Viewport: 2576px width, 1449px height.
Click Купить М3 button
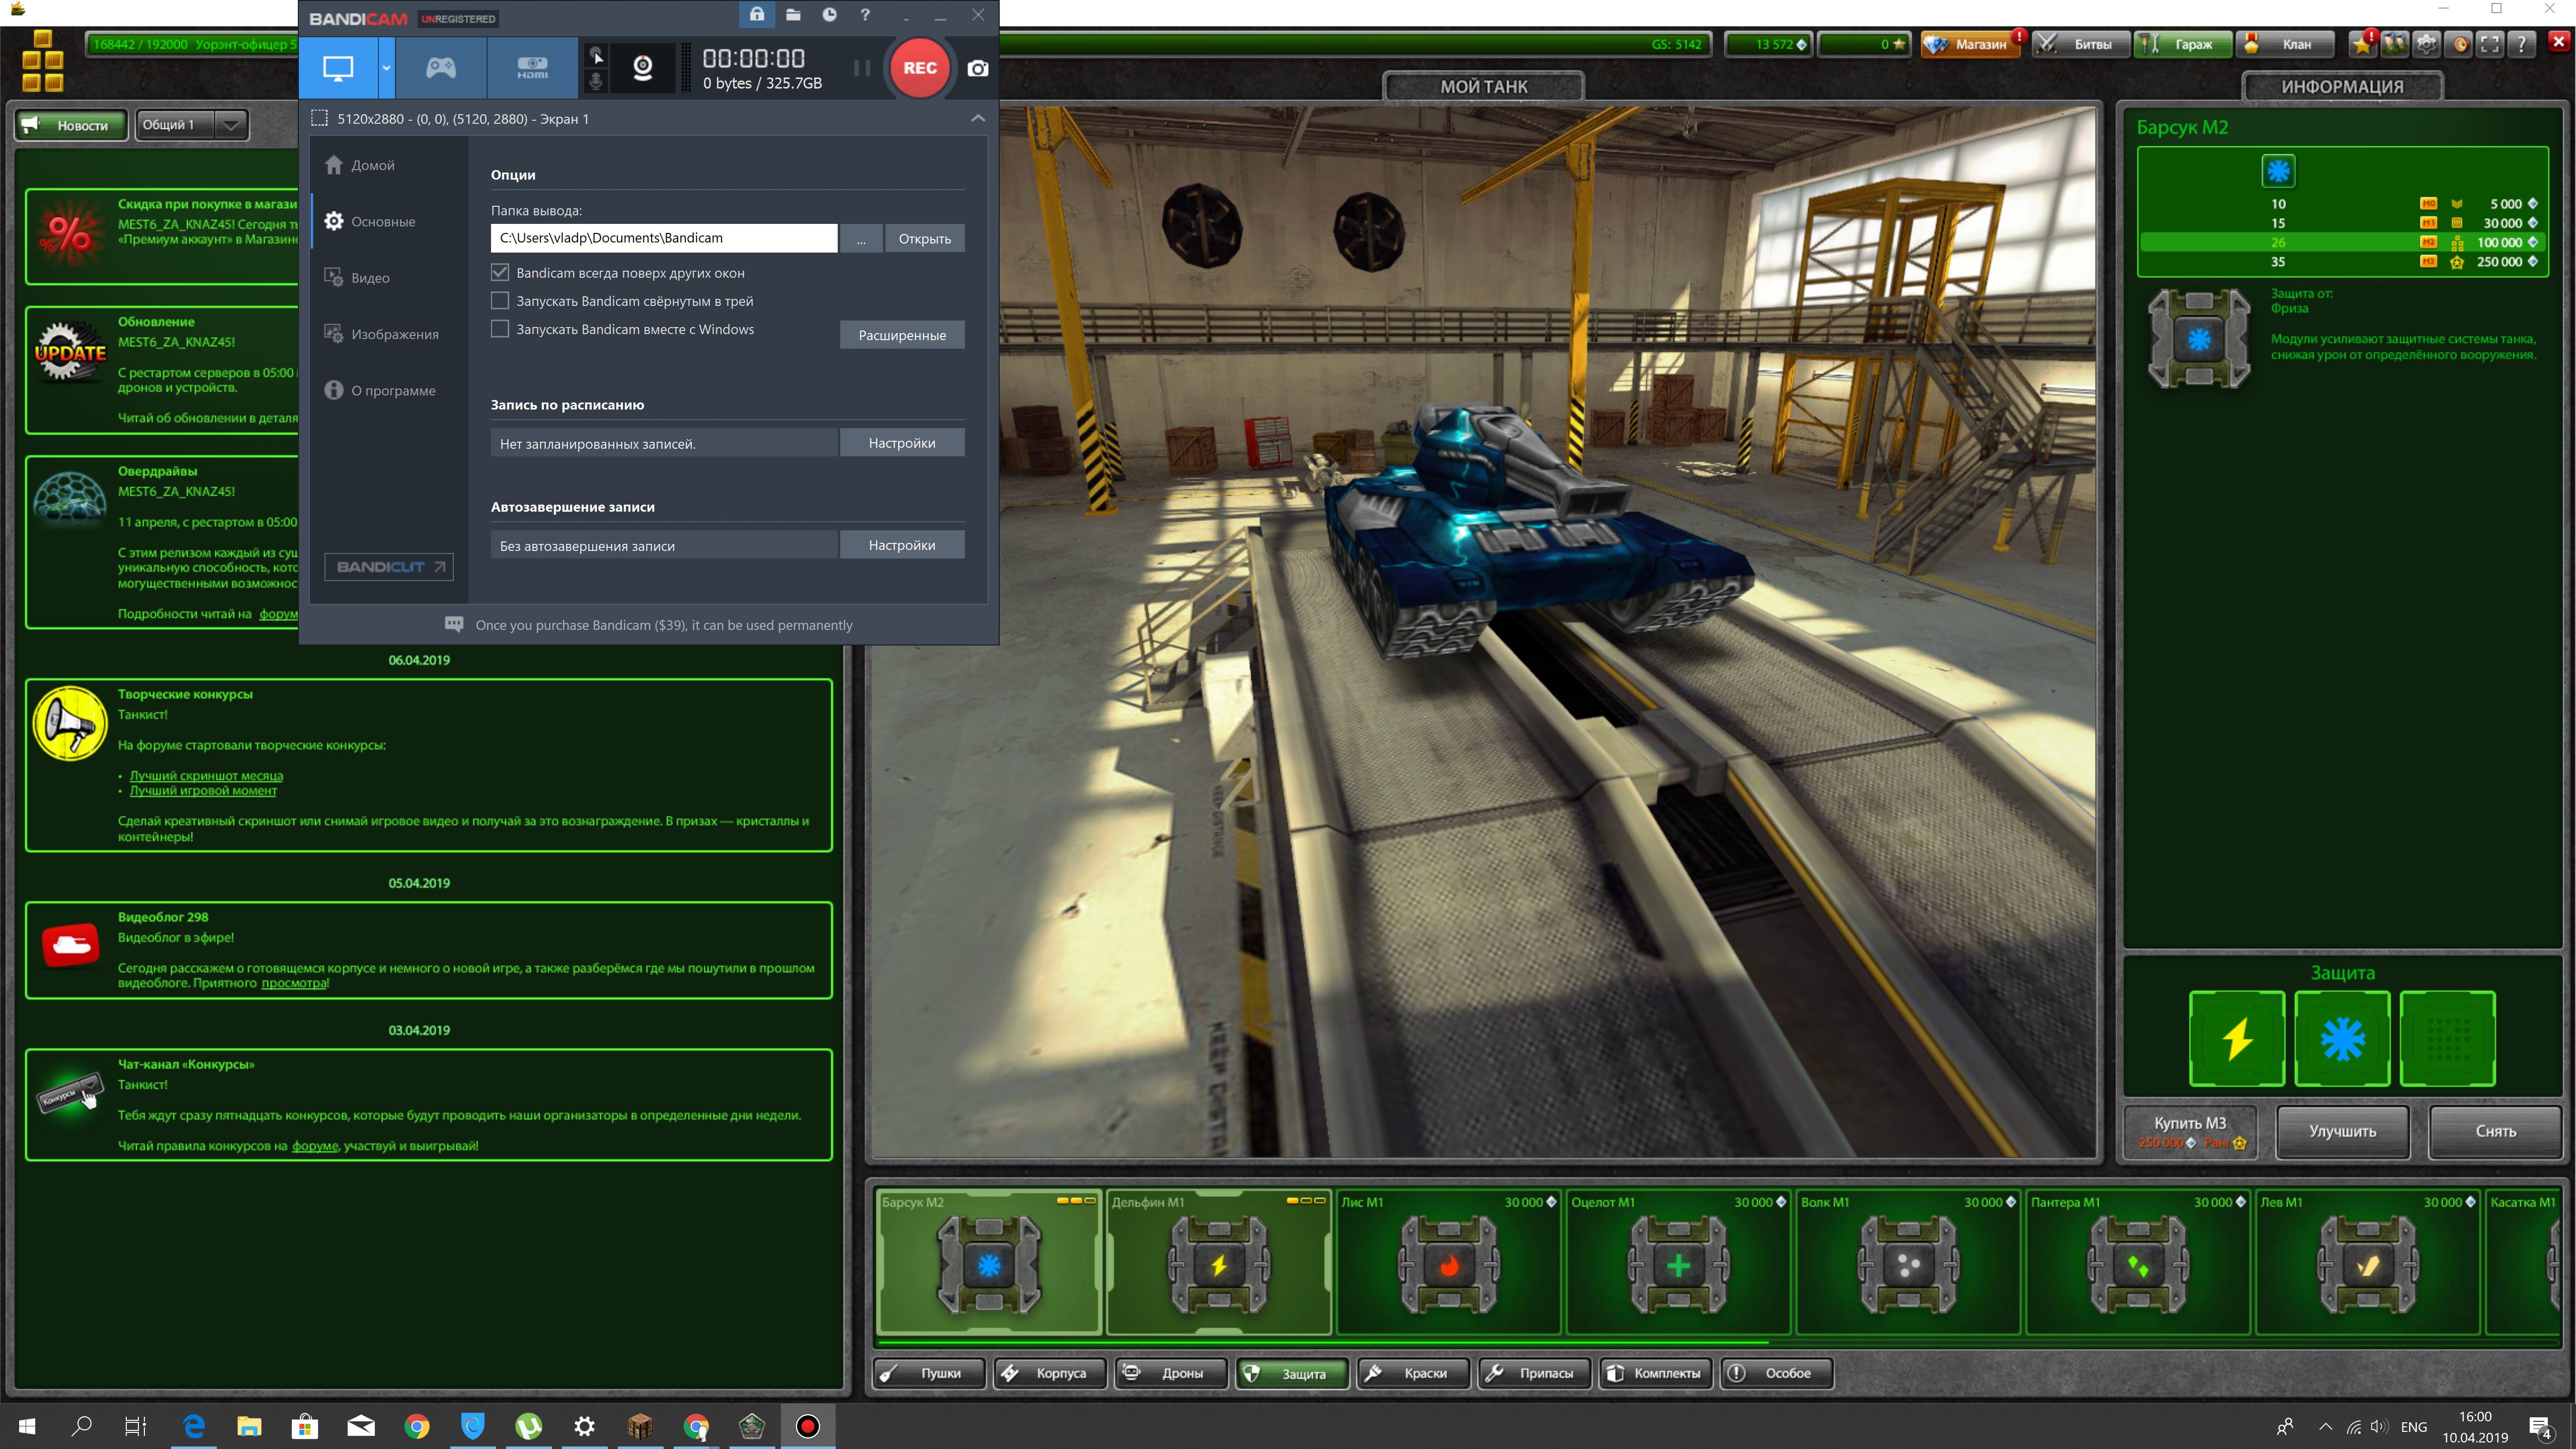coord(2190,1131)
